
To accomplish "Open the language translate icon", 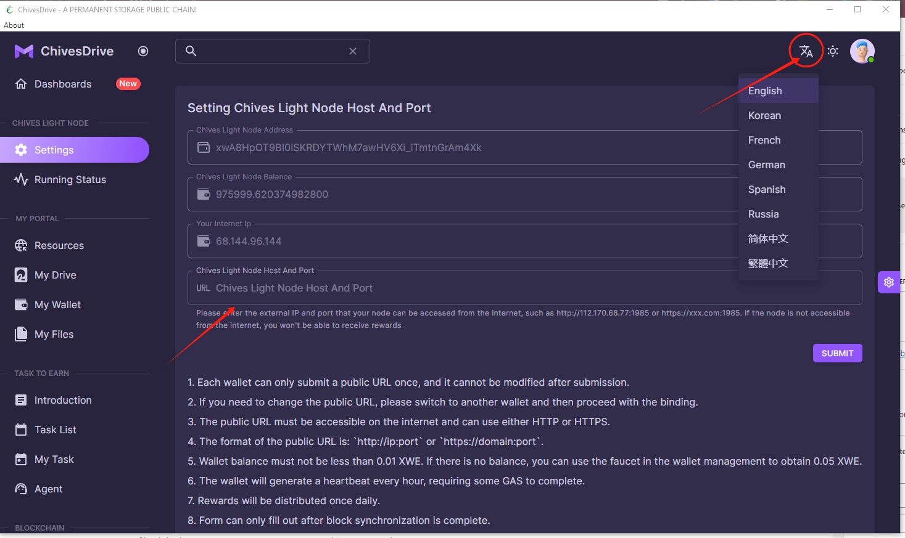I will click(806, 51).
